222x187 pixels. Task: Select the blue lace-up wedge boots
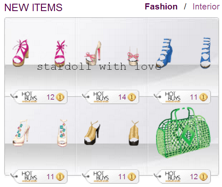point(183,53)
